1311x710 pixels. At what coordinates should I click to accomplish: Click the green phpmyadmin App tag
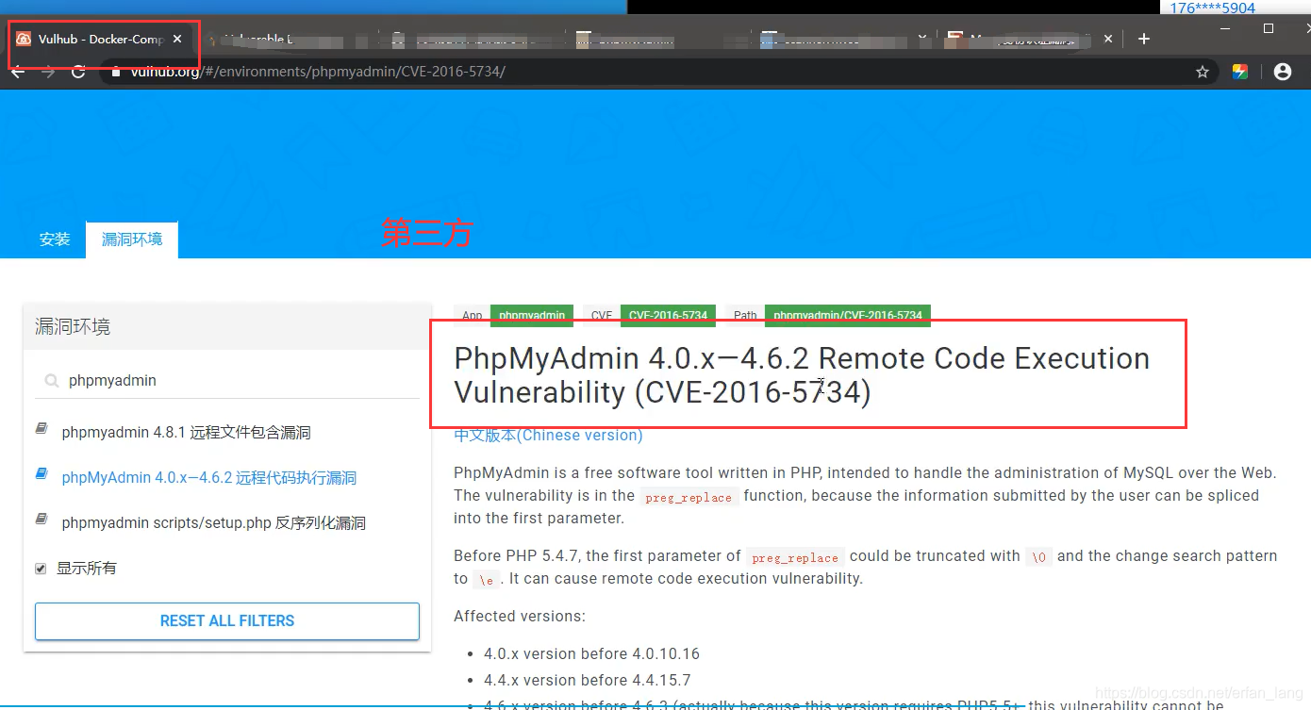[532, 316]
